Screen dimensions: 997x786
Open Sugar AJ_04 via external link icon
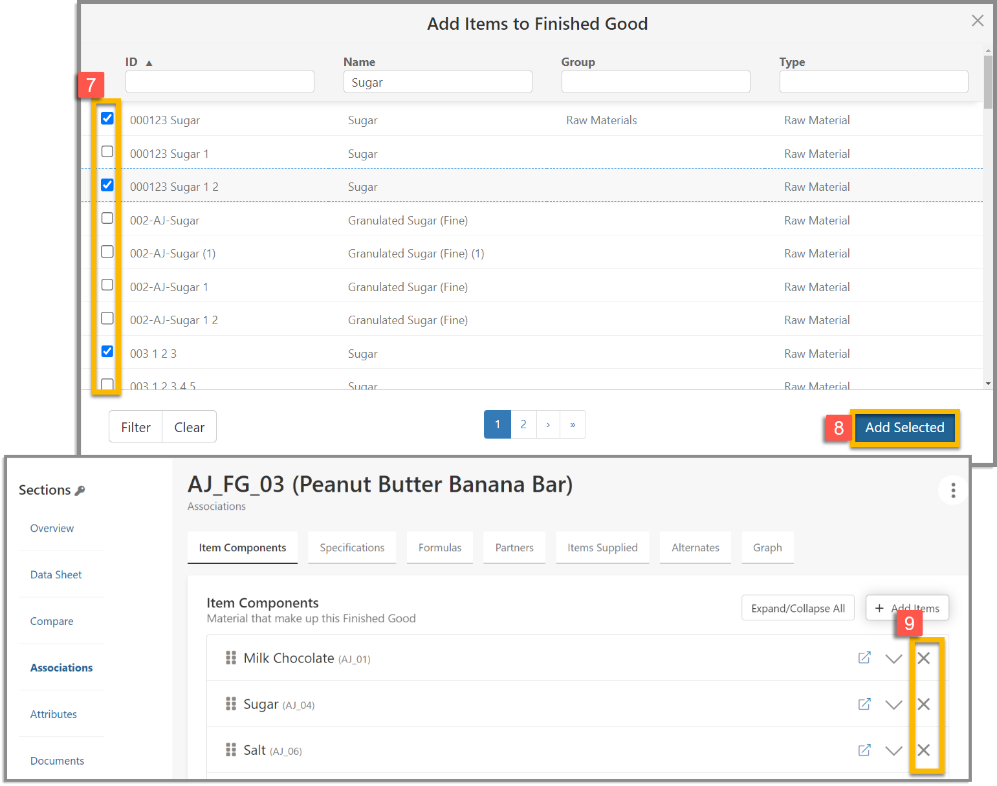(x=864, y=704)
